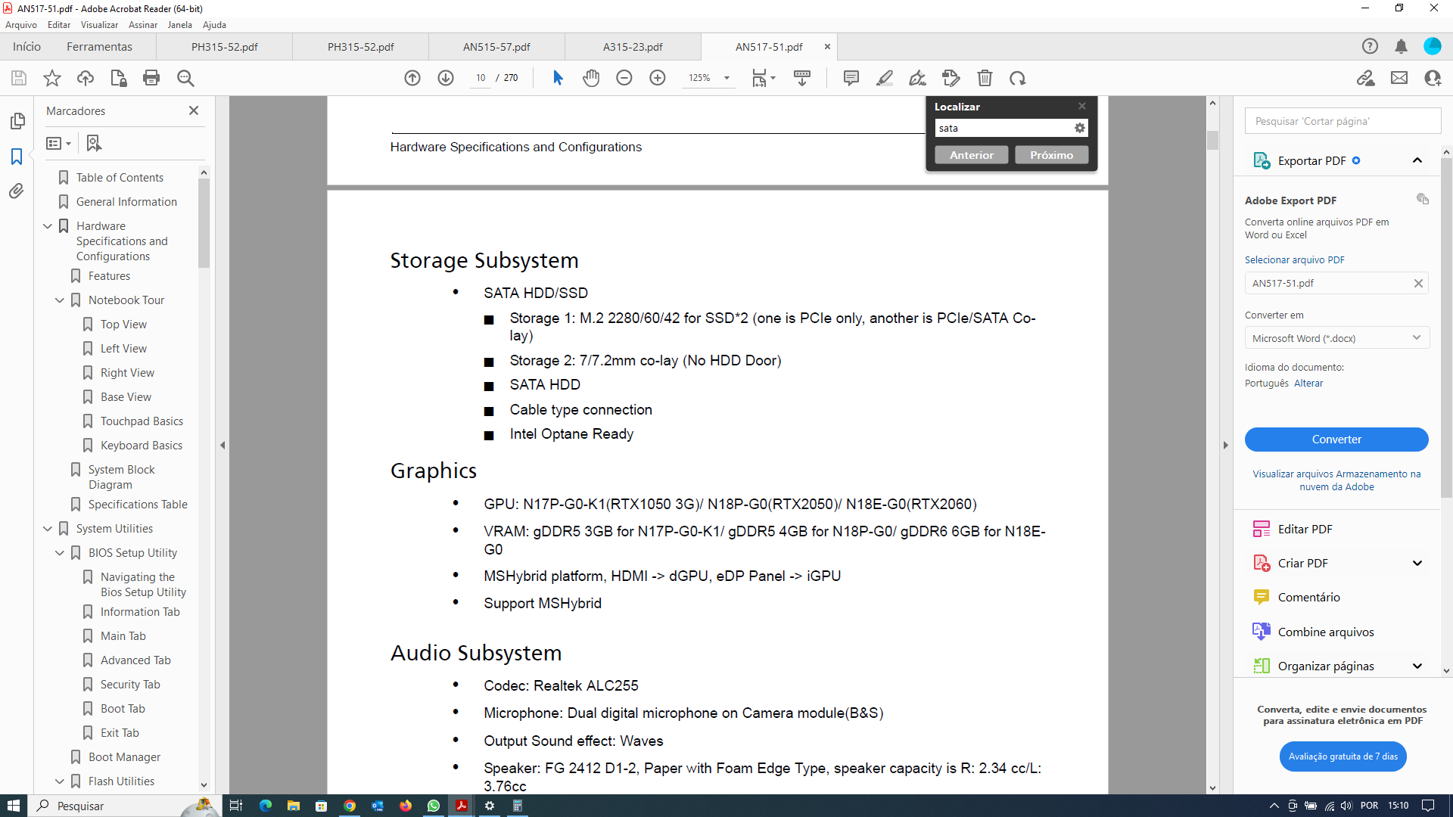Go to next page arrow icon
Viewport: 1453px width, 817px height.
[x=446, y=78]
